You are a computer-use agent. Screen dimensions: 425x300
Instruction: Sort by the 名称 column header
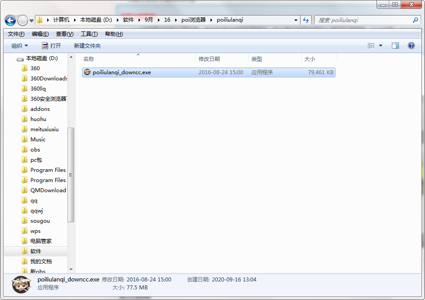pos(138,59)
